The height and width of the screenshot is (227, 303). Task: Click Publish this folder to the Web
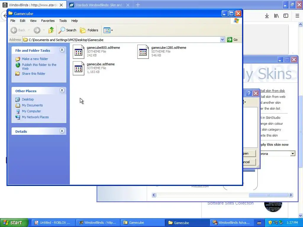coord(39,67)
